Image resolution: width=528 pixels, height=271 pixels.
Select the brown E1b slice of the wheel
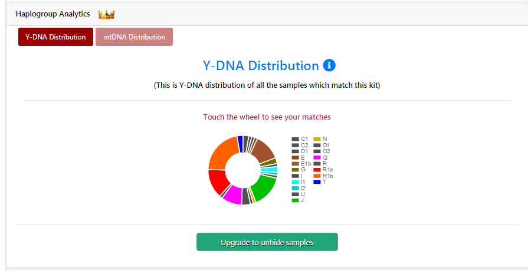[262, 149]
